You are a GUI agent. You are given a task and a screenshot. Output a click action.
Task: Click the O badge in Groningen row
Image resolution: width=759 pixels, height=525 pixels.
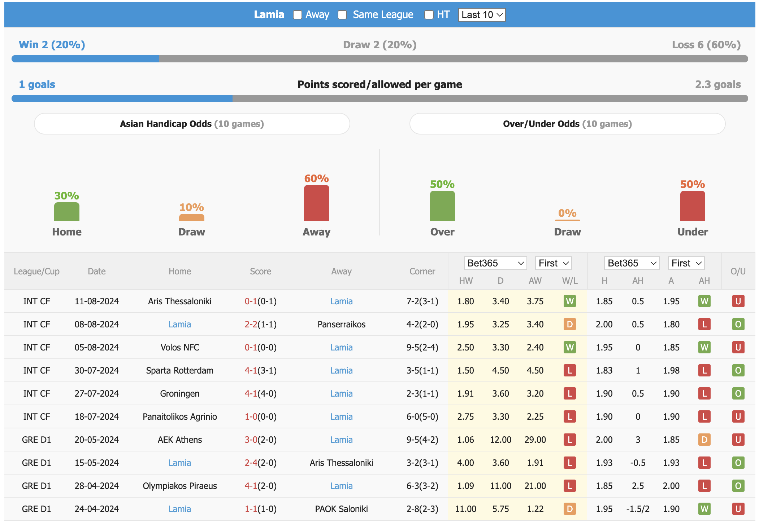point(738,393)
